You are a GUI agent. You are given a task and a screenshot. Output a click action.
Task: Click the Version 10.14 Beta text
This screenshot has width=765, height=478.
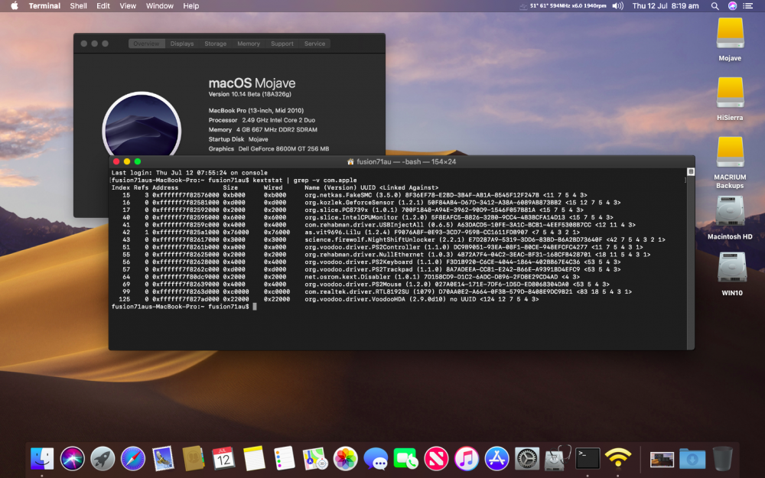click(x=250, y=94)
